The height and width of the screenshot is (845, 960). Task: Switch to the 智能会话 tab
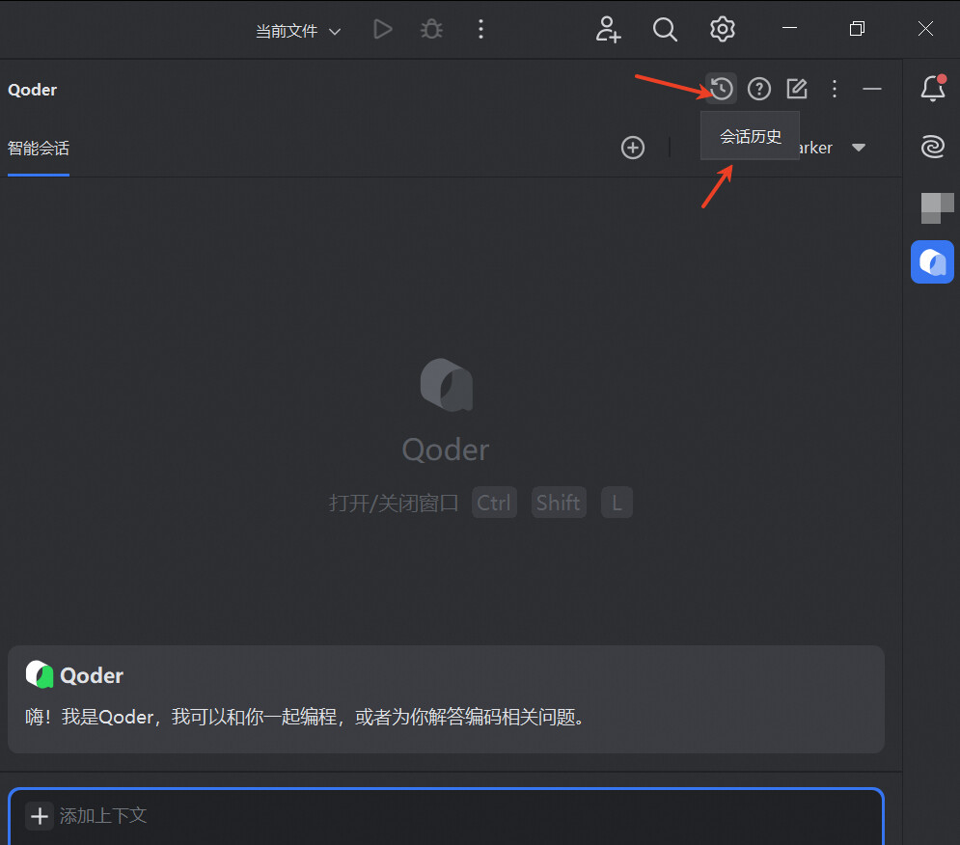(39, 149)
